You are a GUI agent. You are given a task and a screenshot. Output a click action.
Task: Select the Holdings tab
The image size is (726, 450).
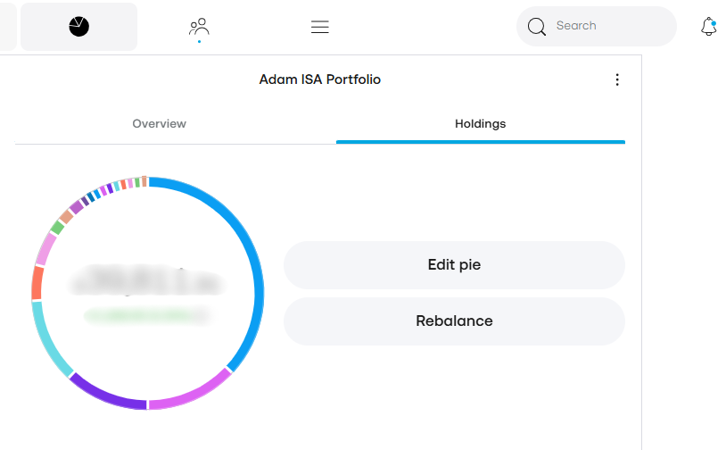[480, 124]
